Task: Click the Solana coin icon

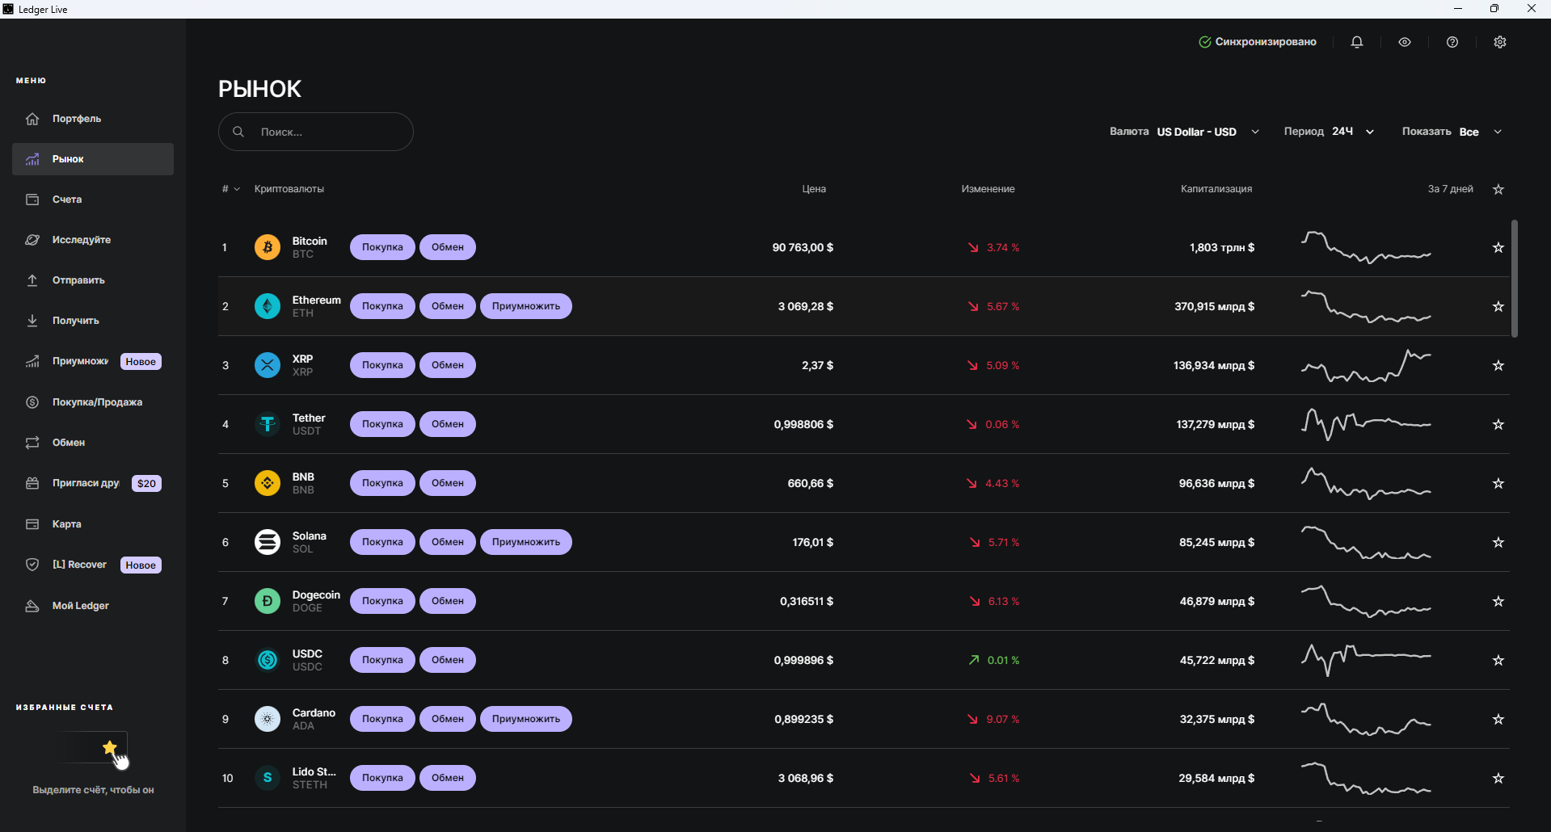Action: [x=268, y=542]
